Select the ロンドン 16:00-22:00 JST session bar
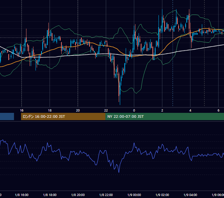 63,116
